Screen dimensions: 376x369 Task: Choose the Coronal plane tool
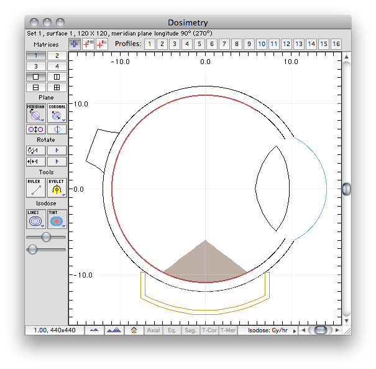57,113
